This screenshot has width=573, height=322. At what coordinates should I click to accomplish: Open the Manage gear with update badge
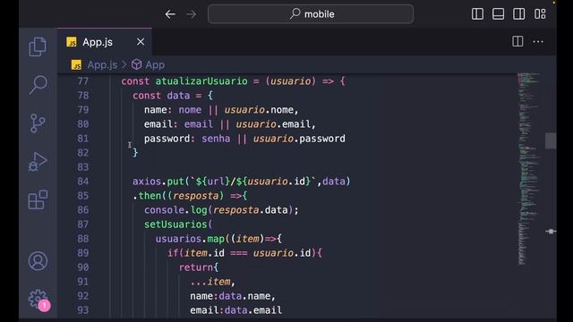38,300
